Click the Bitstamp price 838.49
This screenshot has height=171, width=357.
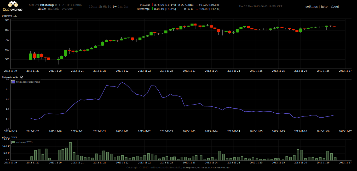pyautogui.click(x=159, y=9)
